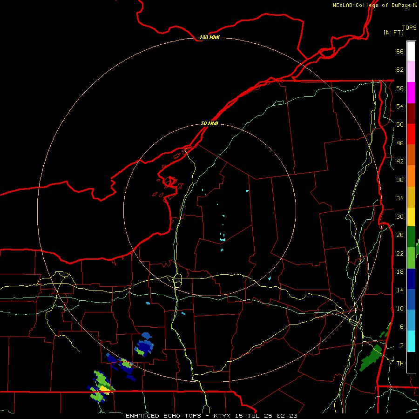
Task: Click the dark orange legend swatch
Action: 411,155
